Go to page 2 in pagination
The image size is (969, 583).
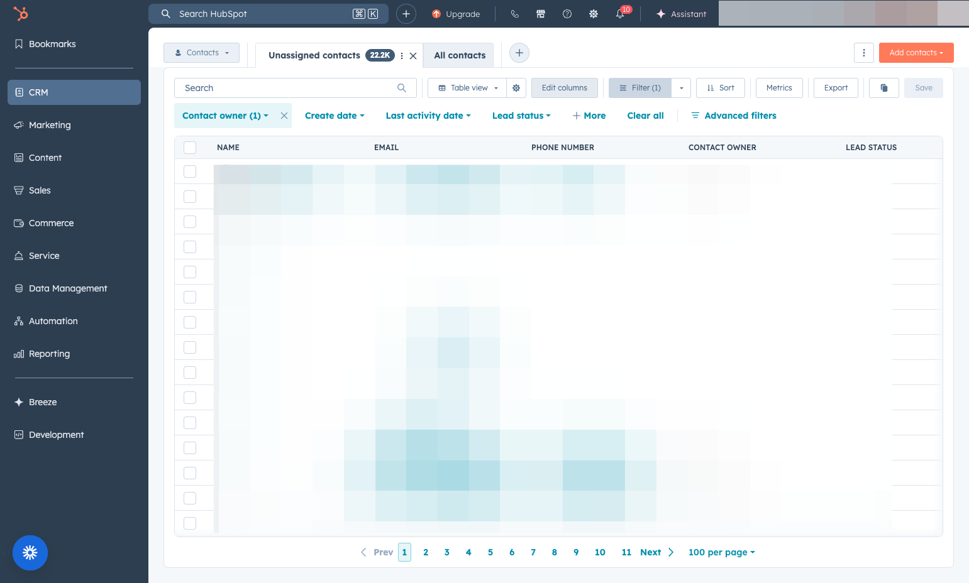(426, 552)
